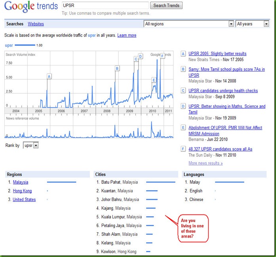Open '48,327 UPSR candidates score all As'

(x=220, y=149)
